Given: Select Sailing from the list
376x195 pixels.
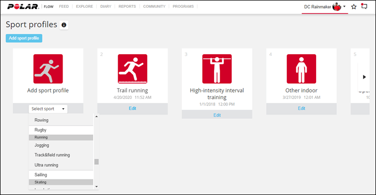Looking at the screenshot, I should (61, 175).
